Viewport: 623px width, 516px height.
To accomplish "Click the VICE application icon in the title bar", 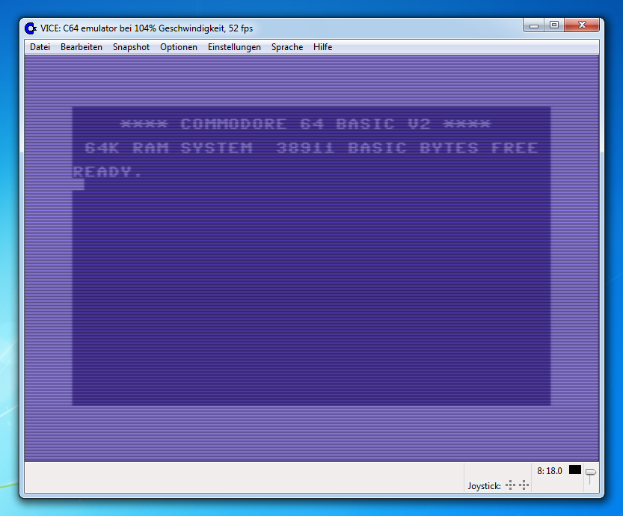I will coord(30,28).
